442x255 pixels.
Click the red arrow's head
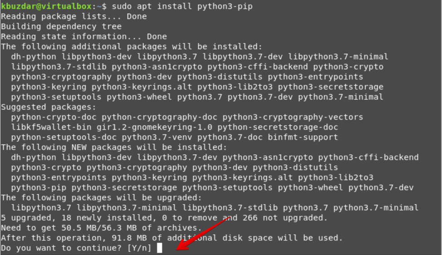point(180,246)
